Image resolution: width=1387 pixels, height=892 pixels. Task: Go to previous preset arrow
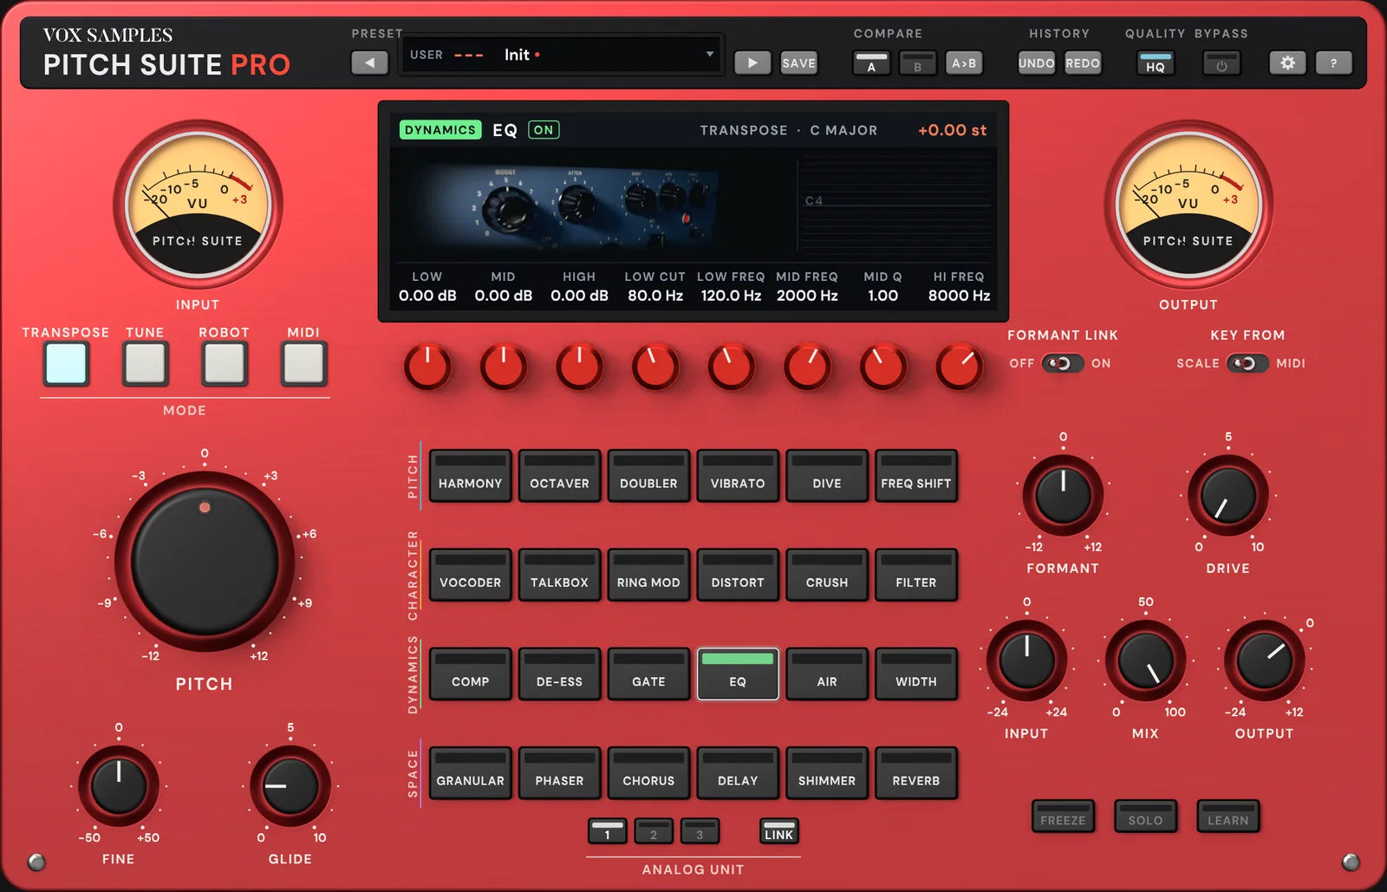click(x=370, y=62)
